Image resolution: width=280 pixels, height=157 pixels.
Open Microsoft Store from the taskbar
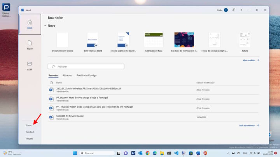191,153
